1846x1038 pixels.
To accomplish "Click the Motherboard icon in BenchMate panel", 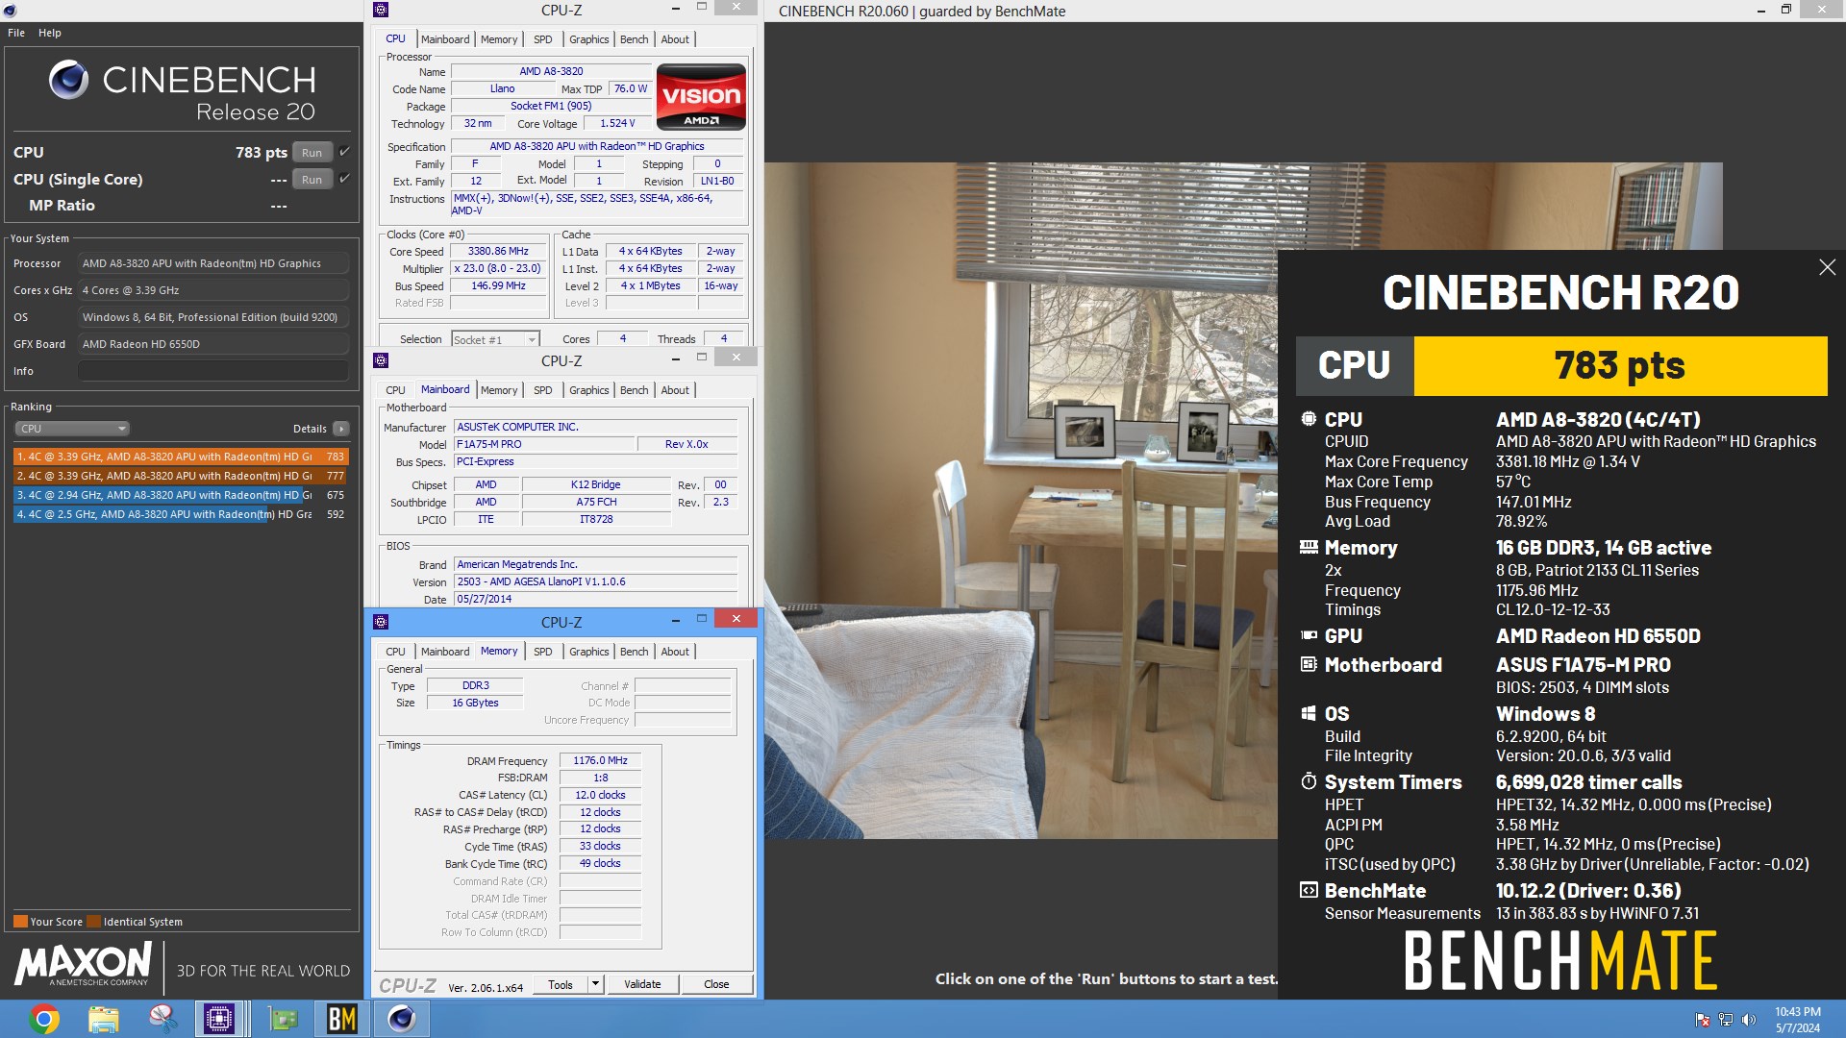I will (1309, 664).
